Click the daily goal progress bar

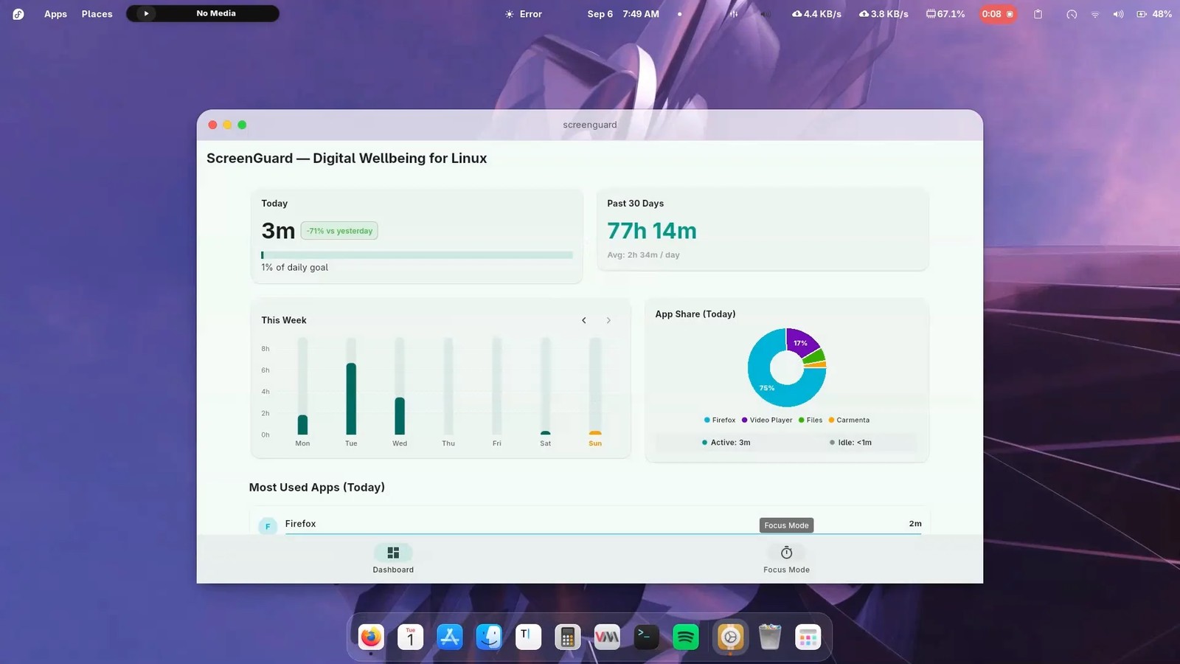(x=417, y=255)
